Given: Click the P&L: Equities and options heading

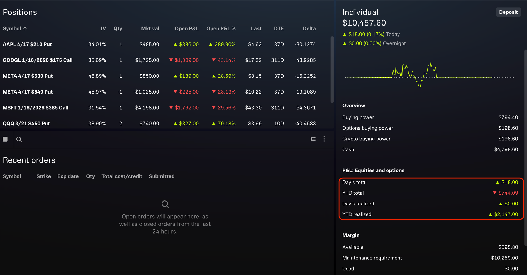Looking at the screenshot, I should 373,170.
